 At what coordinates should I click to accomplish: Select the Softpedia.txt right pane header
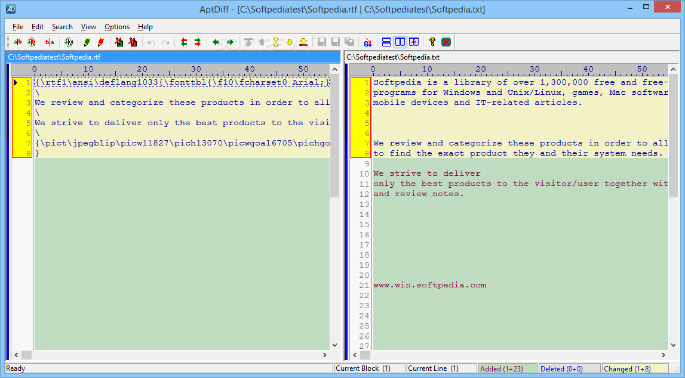point(512,57)
